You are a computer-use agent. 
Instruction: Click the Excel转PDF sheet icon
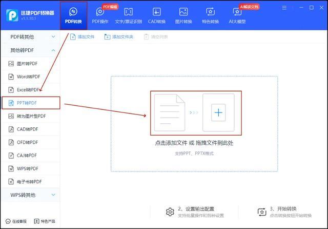11,90
